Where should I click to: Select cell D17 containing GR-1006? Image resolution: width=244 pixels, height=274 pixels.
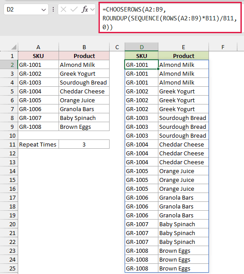click(x=142, y=197)
